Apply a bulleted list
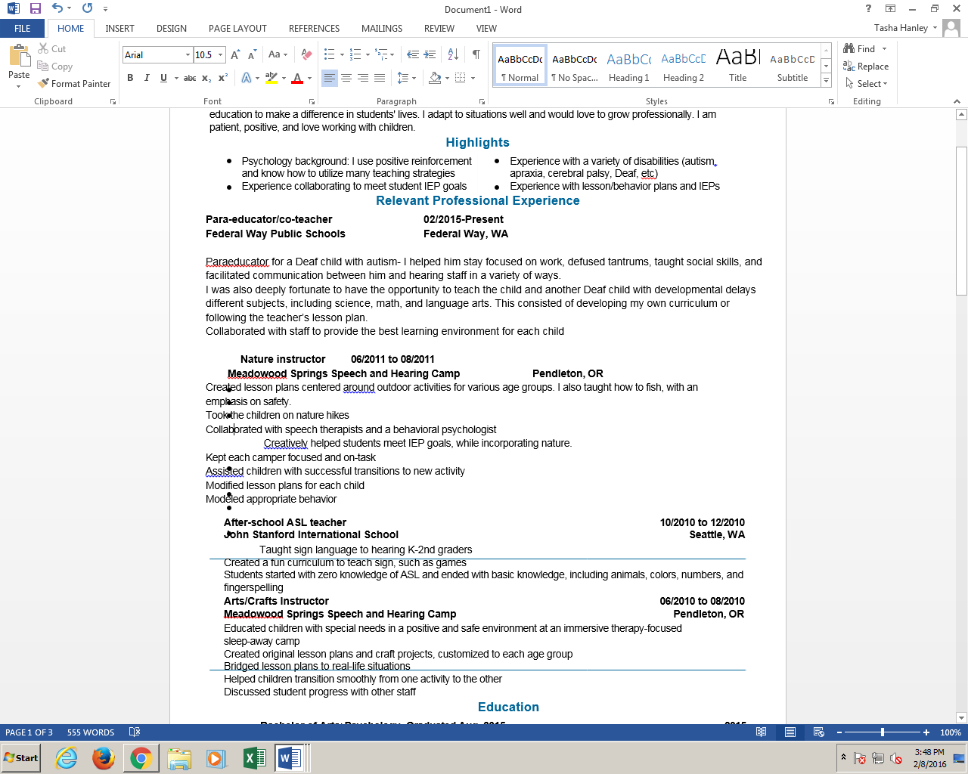The image size is (968, 774). point(329,54)
